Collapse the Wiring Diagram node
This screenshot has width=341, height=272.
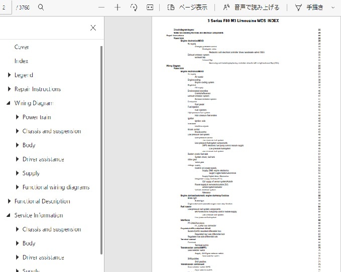click(9, 103)
